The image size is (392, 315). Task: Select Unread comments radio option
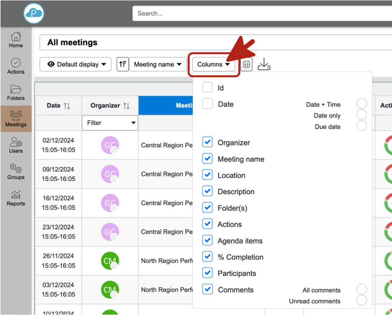[x=361, y=300]
